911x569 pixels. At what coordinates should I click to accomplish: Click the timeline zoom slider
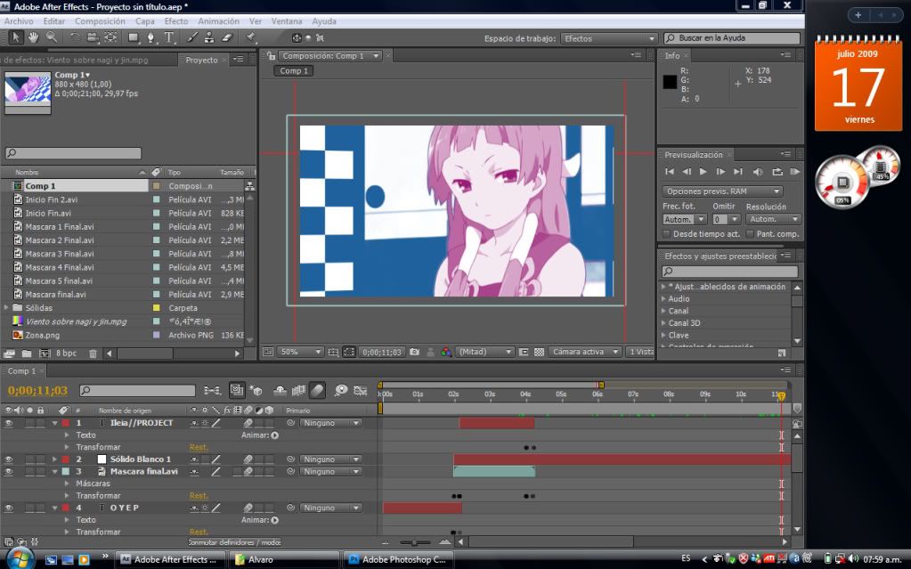(414, 542)
